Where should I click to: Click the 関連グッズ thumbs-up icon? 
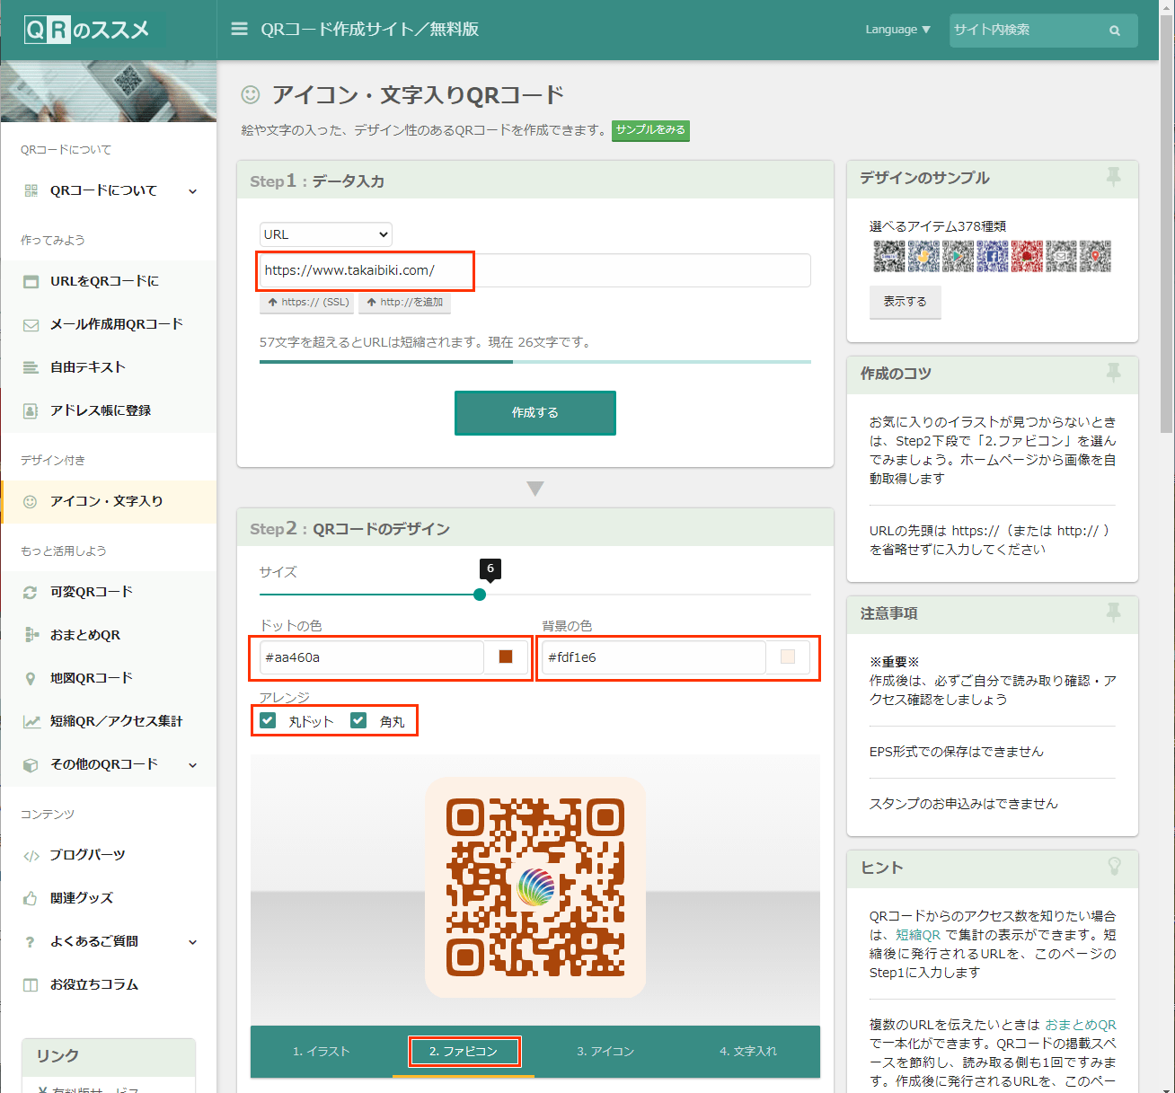(31, 898)
